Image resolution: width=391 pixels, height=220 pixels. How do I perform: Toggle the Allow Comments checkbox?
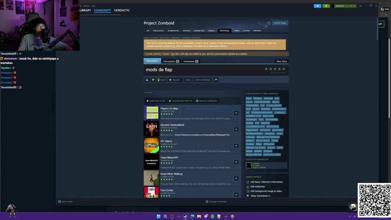pyautogui.click(x=248, y=196)
